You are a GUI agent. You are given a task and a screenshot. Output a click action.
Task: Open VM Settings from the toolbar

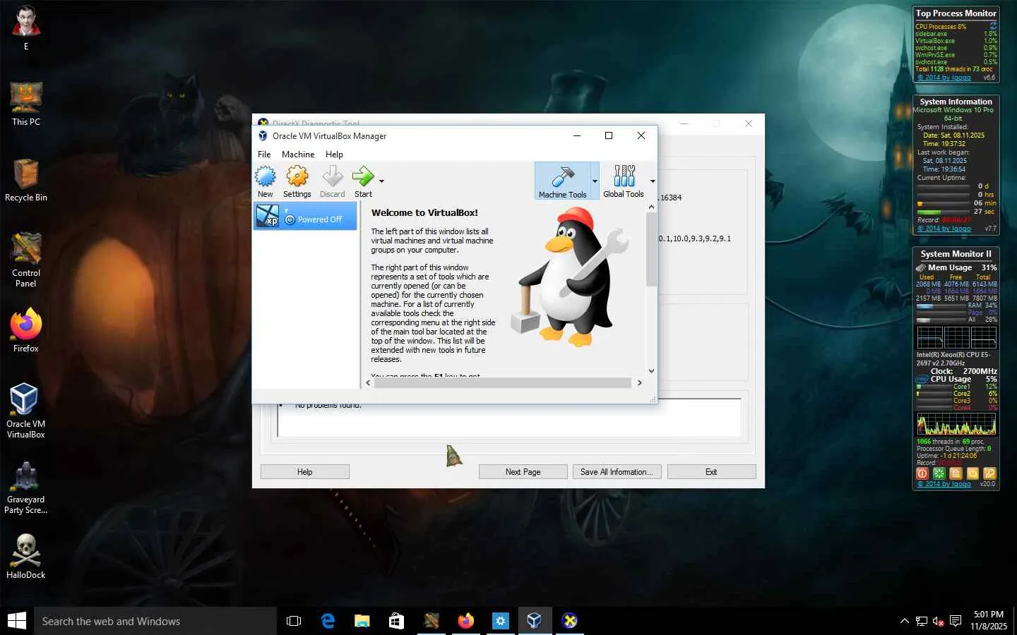click(297, 181)
